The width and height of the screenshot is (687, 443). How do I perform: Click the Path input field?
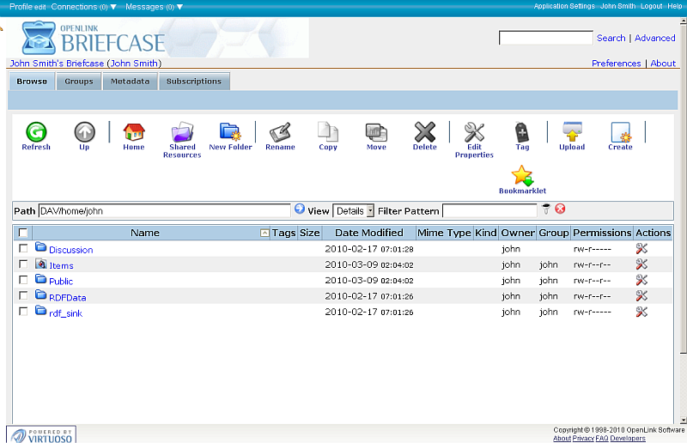point(164,210)
